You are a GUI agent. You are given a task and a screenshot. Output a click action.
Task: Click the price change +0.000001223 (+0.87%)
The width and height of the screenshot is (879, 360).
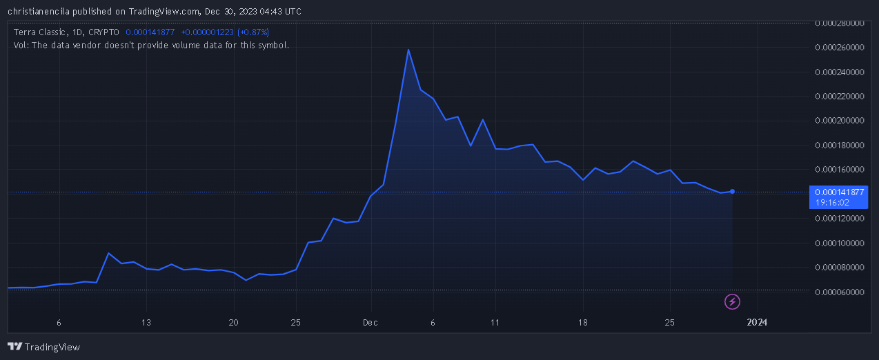[225, 32]
